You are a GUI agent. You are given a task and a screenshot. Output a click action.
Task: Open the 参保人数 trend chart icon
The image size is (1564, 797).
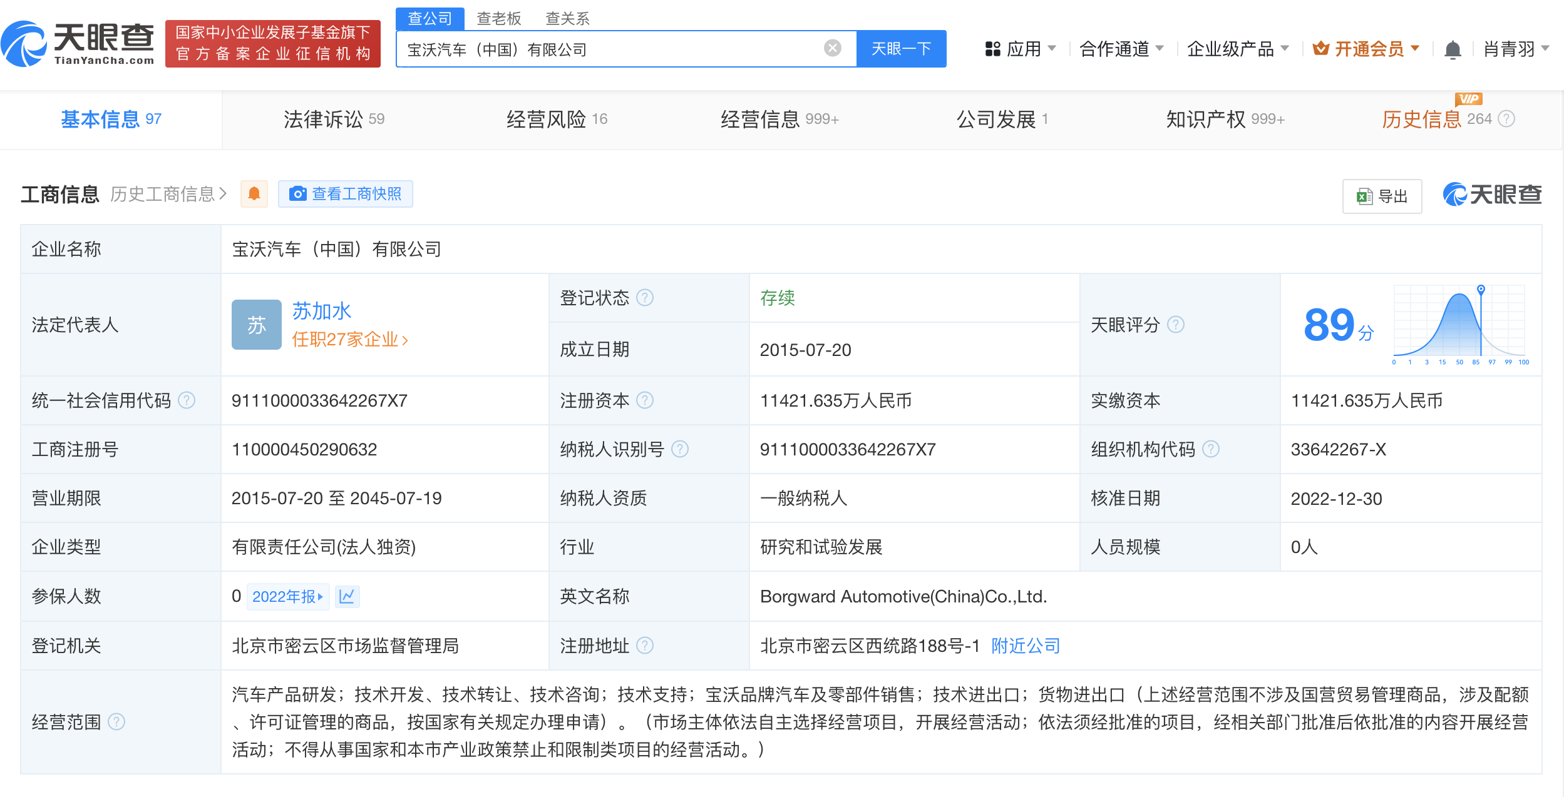click(347, 596)
